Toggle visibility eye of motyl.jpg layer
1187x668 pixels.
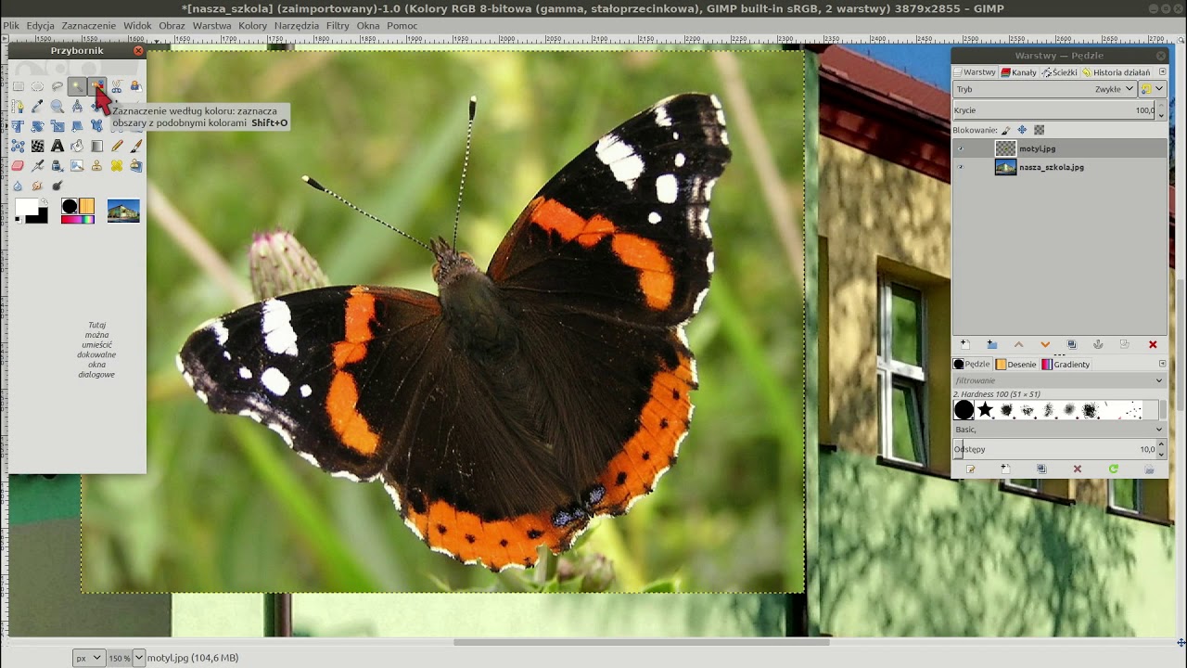click(x=961, y=148)
